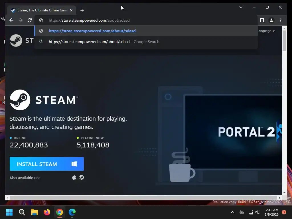Click the large Steam logo
The image size is (292, 219).
tap(44, 100)
